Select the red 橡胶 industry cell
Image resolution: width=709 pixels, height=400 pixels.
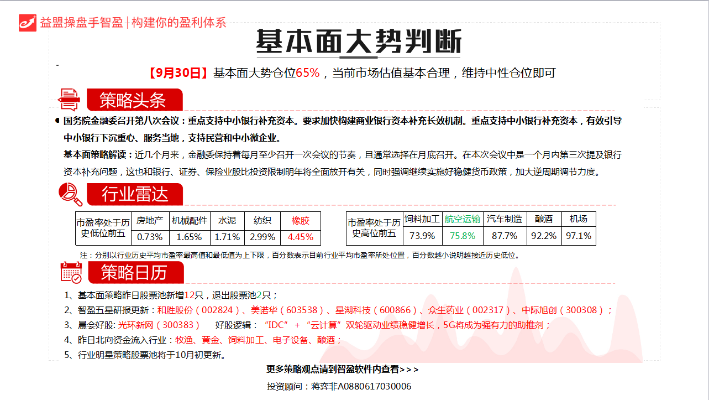click(301, 220)
